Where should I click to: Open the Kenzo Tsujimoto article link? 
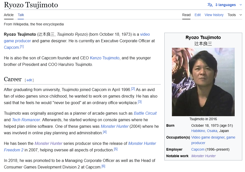[105, 58]
